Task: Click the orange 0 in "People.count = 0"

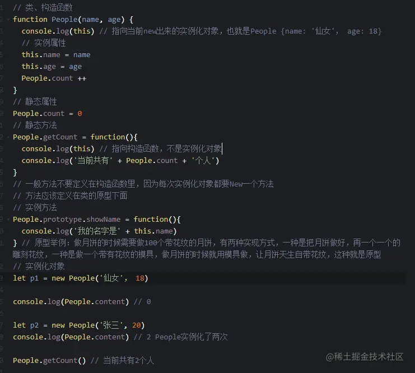Action: [x=80, y=113]
